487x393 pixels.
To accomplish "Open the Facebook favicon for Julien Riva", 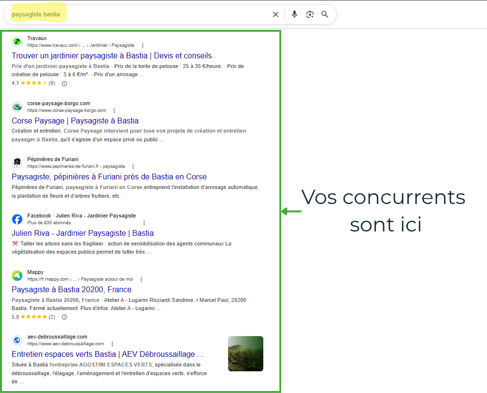I will coord(17,219).
